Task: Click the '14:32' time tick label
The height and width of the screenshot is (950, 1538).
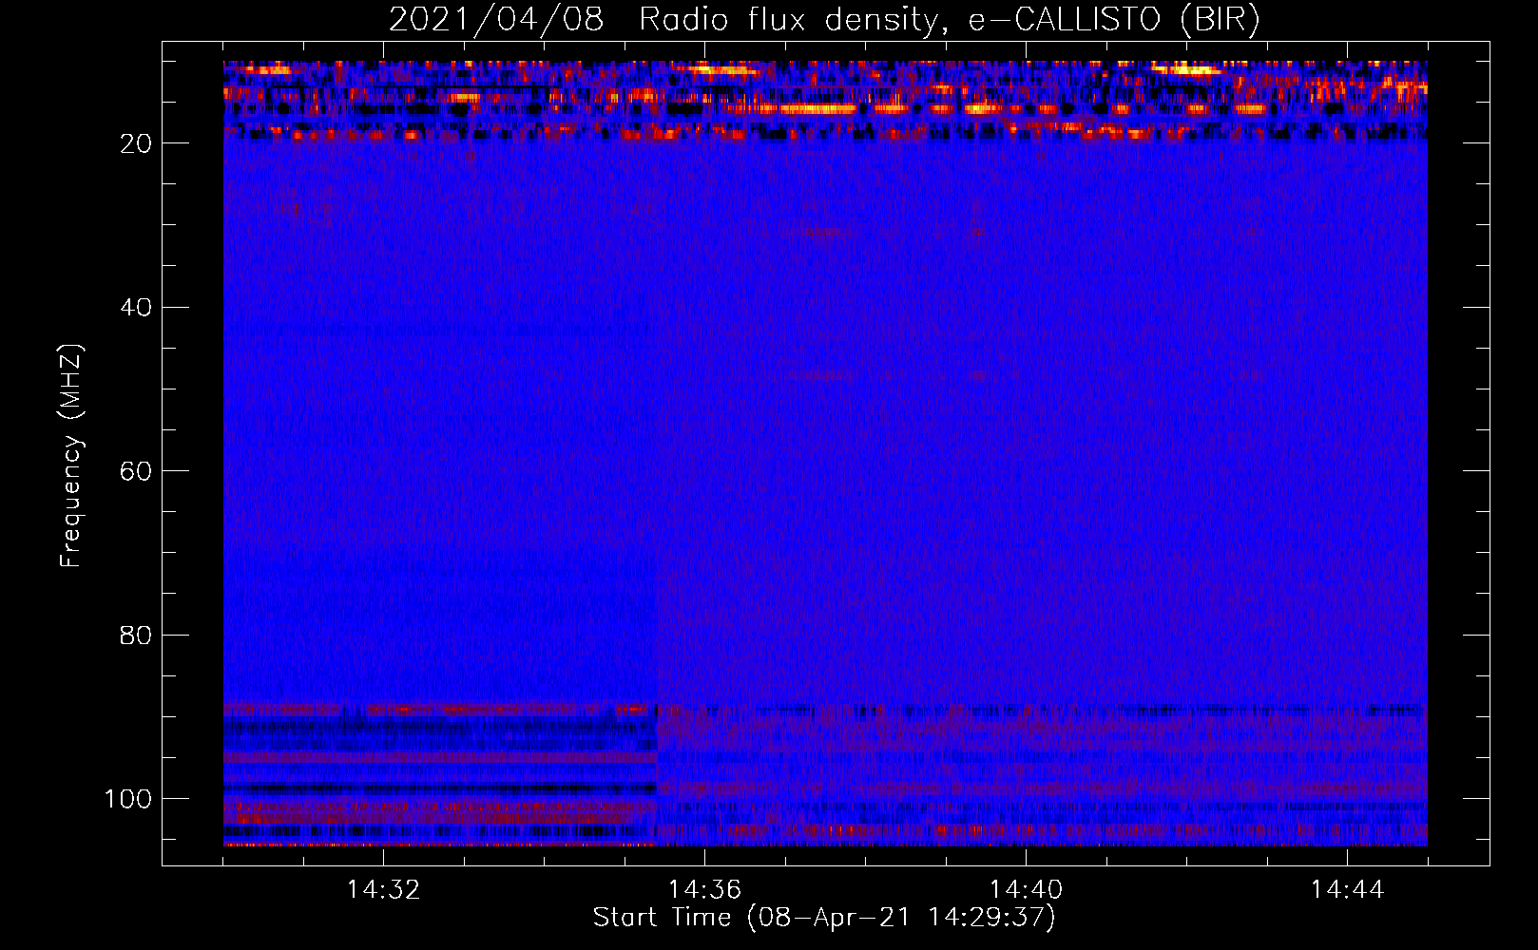Action: (383, 890)
